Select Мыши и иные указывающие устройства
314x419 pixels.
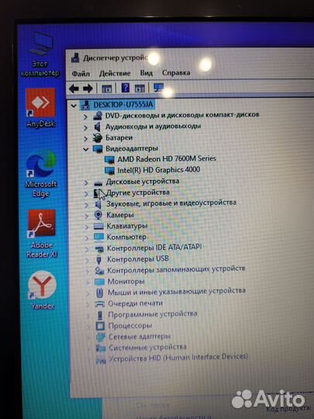coord(177,292)
